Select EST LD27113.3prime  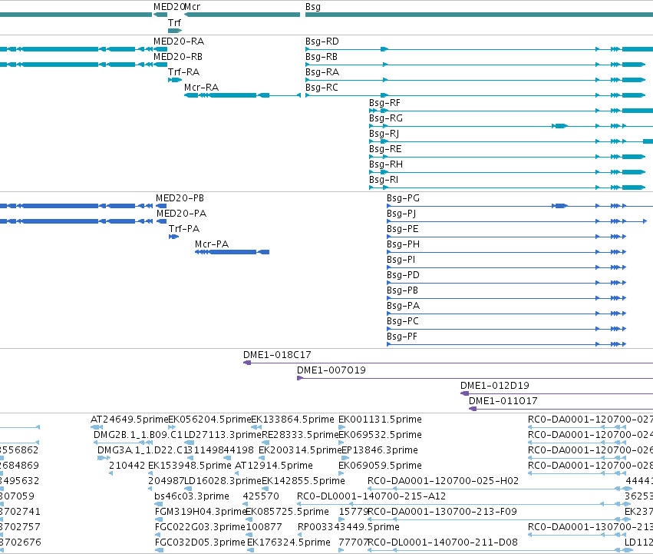coord(223,435)
